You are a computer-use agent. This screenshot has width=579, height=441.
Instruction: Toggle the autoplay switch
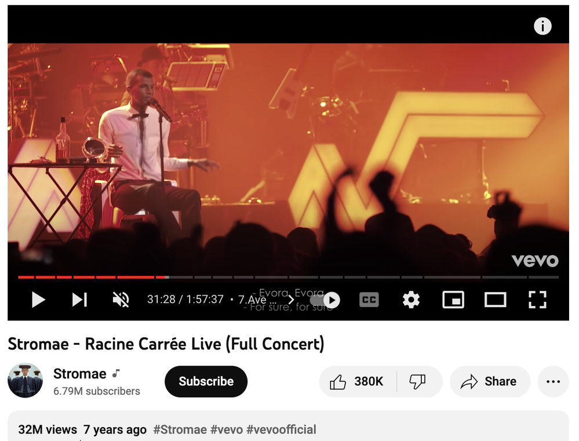(326, 300)
